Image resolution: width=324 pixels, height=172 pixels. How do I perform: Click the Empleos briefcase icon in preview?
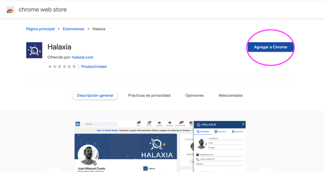[159, 124]
